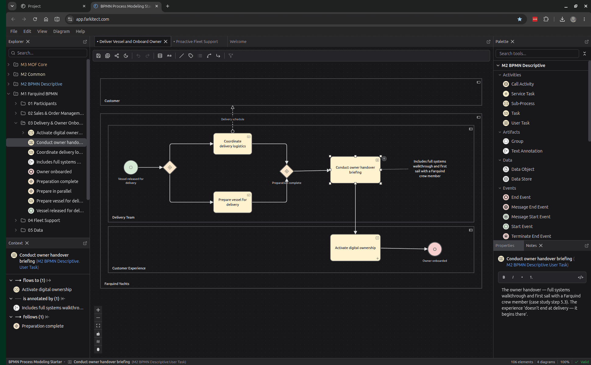Select the straight line tool icon
The image size is (591, 365).
[x=182, y=56]
